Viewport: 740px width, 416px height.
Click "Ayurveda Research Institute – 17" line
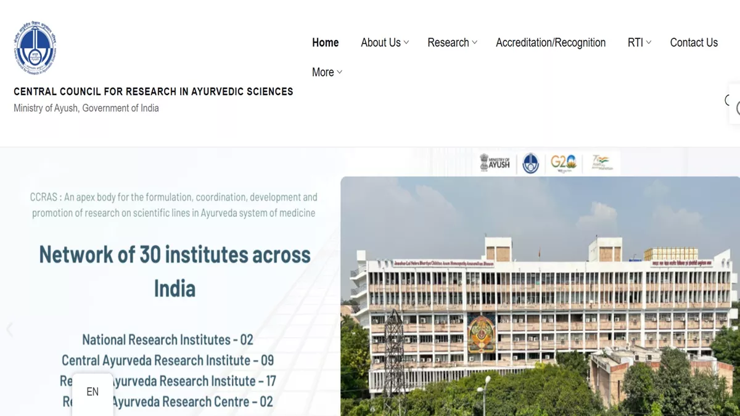(x=194, y=381)
